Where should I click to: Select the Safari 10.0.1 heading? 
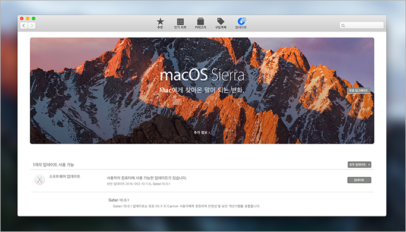pos(118,200)
